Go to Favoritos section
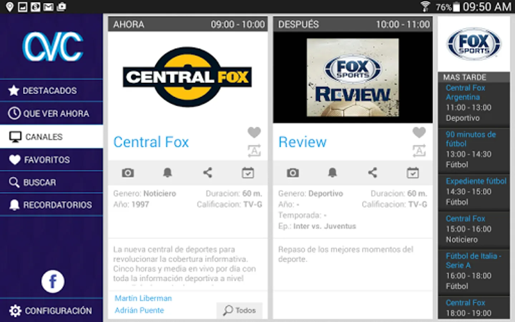 [51, 160]
